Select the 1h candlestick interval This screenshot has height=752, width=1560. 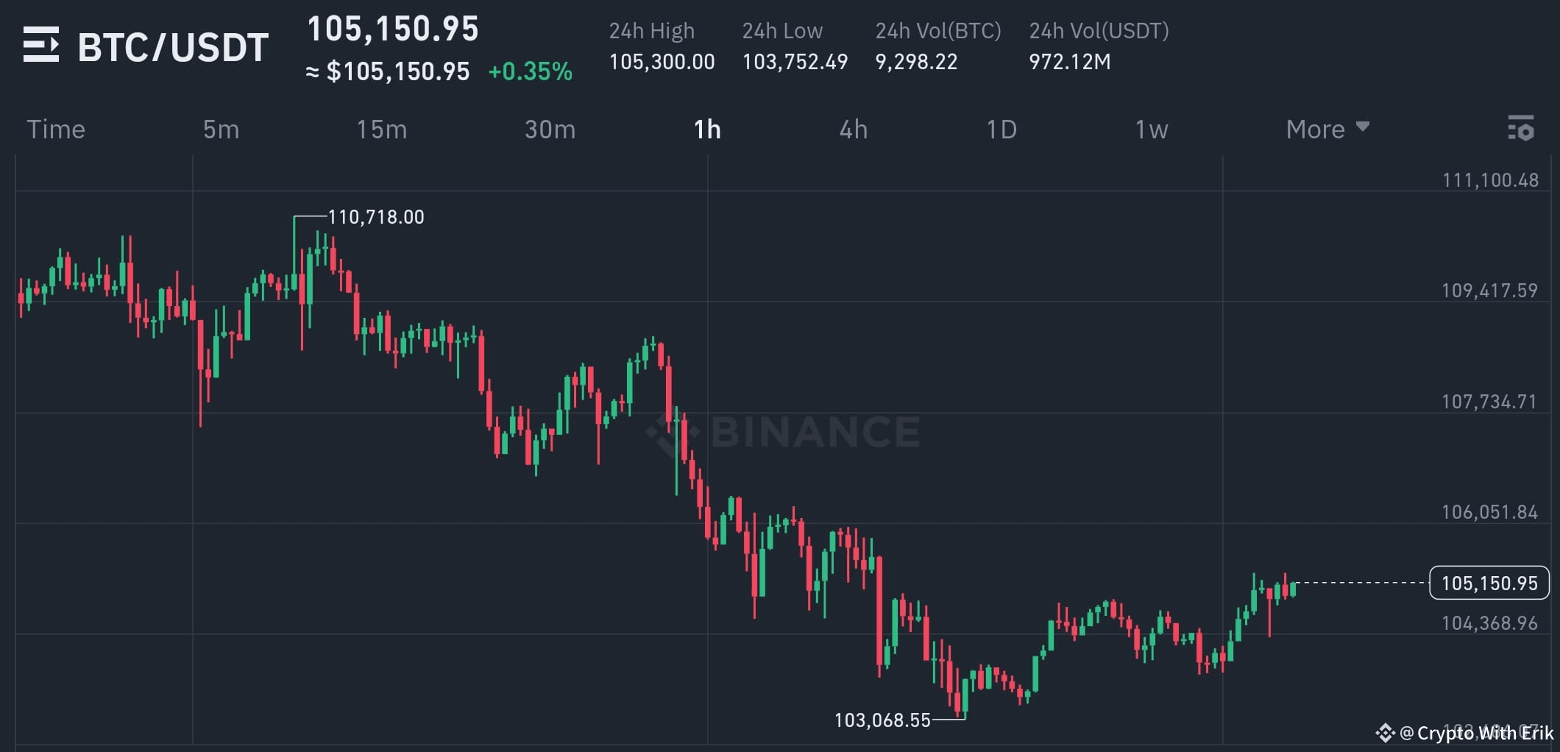(x=706, y=129)
